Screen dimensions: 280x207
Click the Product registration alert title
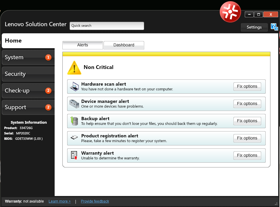(110, 136)
